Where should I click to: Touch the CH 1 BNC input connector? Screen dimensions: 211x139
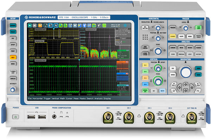(x=108, y=118)
